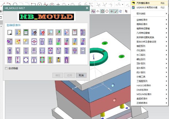169x119 pixels.
Task: Toggle the 自动隐藏 checkbox
Action: [6, 68]
